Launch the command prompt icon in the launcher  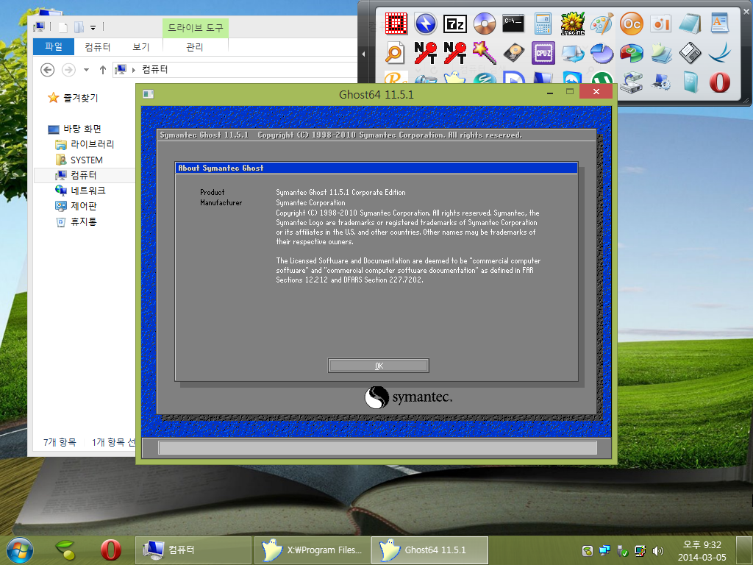pyautogui.click(x=513, y=24)
